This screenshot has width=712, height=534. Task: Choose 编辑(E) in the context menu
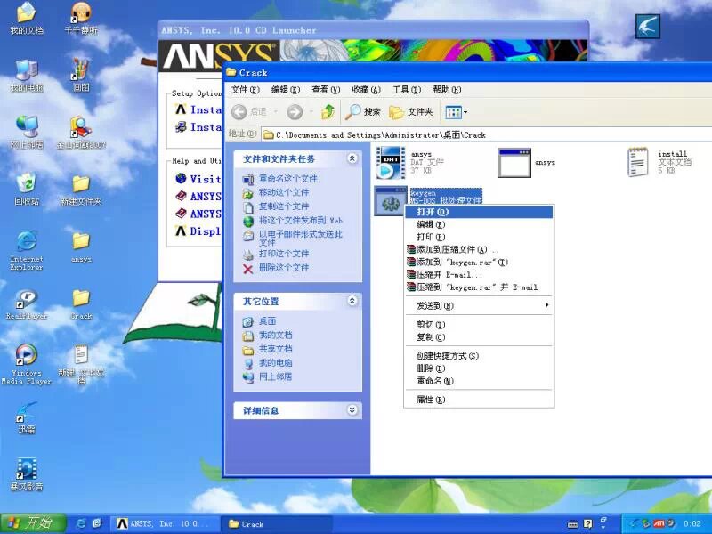click(x=479, y=224)
